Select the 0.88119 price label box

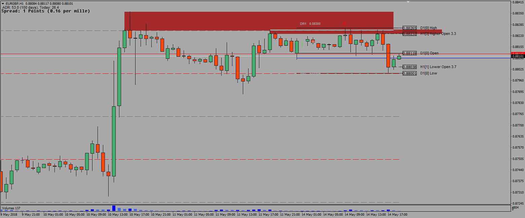coord(409,53)
